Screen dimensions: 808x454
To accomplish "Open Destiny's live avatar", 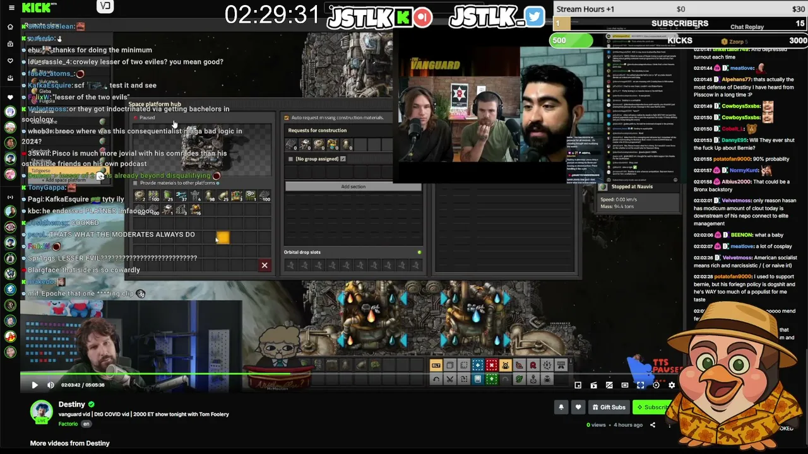I will pyautogui.click(x=42, y=412).
